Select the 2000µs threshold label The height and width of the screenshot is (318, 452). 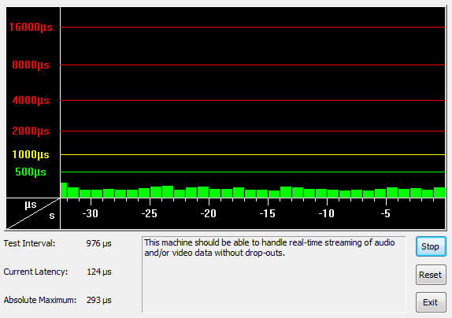click(31, 131)
